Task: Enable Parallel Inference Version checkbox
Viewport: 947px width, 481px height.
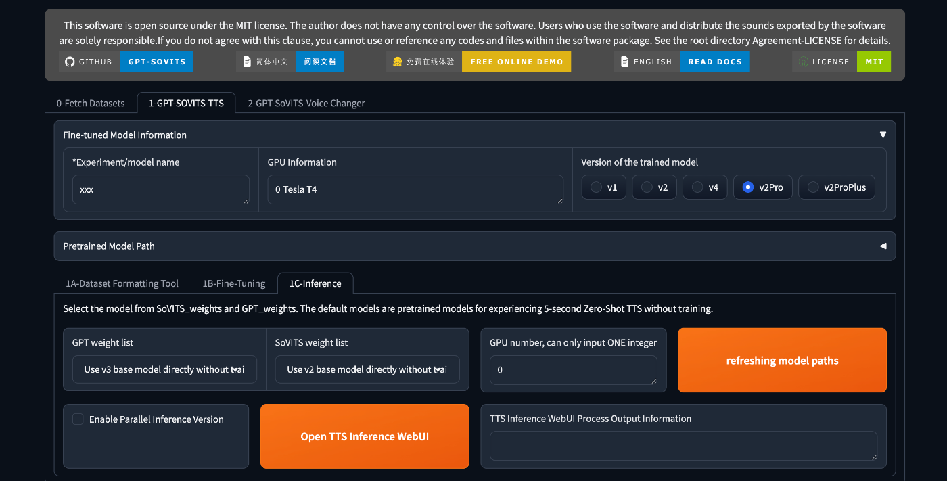Action: (78, 419)
